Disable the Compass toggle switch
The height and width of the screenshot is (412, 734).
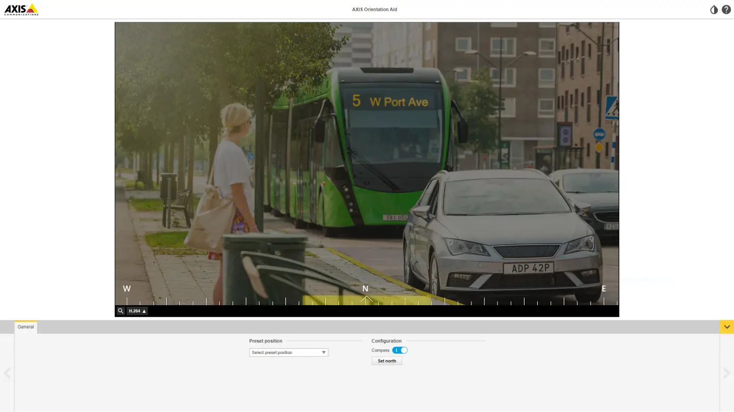tap(400, 350)
